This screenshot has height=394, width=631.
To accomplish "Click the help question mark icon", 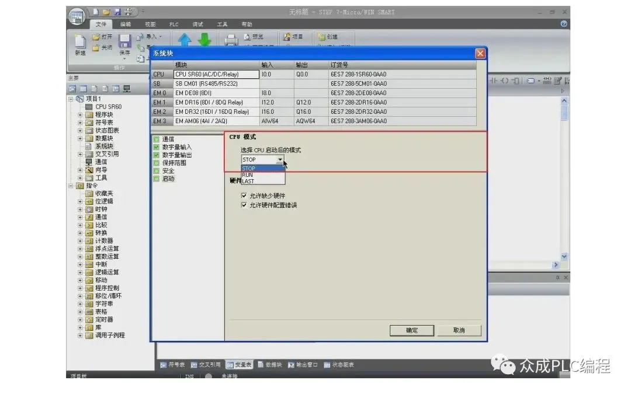I will [x=564, y=24].
